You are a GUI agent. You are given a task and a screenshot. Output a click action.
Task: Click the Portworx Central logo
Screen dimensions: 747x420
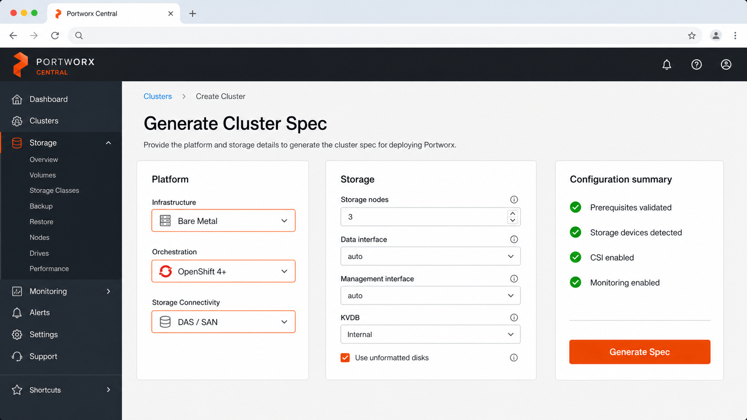coord(54,65)
